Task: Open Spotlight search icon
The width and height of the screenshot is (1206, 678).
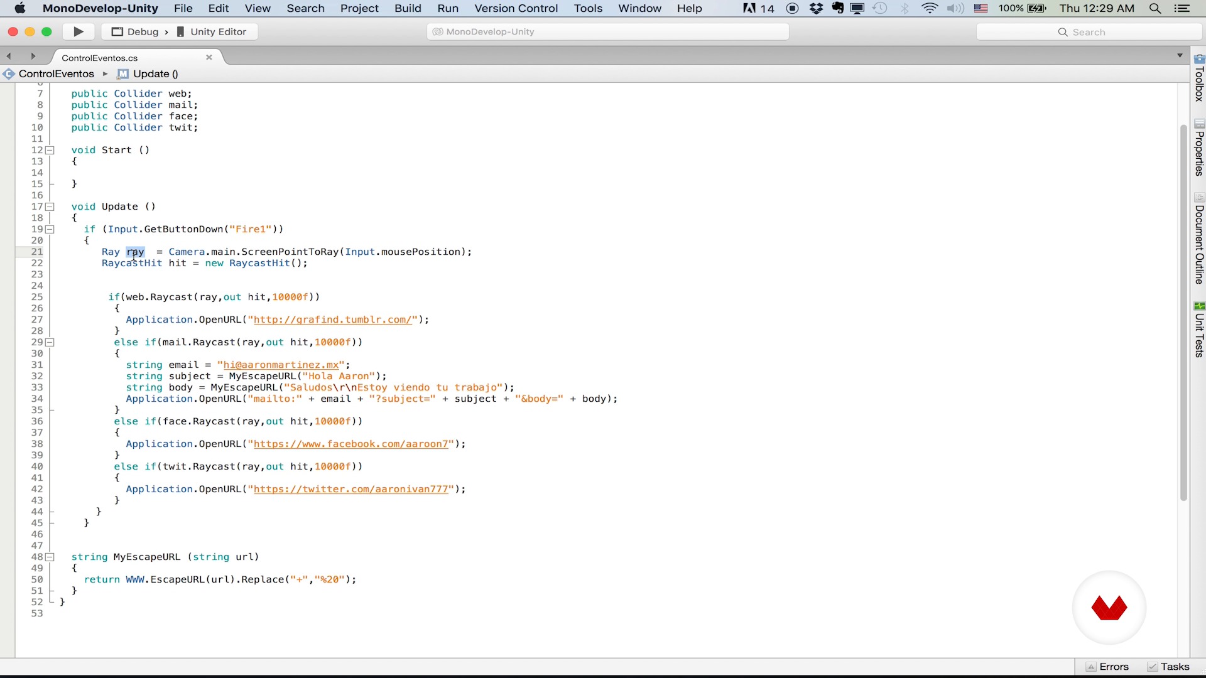Action: (x=1154, y=8)
